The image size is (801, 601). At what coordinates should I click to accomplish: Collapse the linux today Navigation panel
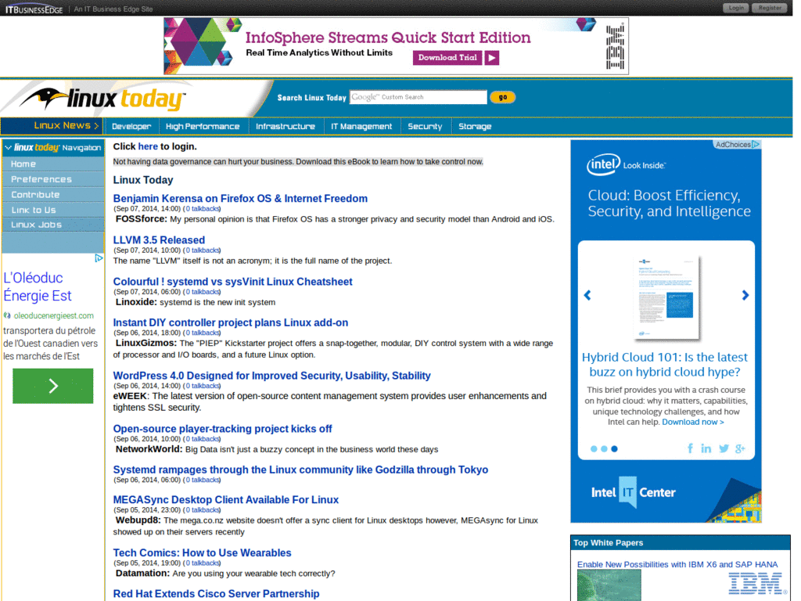(8, 148)
